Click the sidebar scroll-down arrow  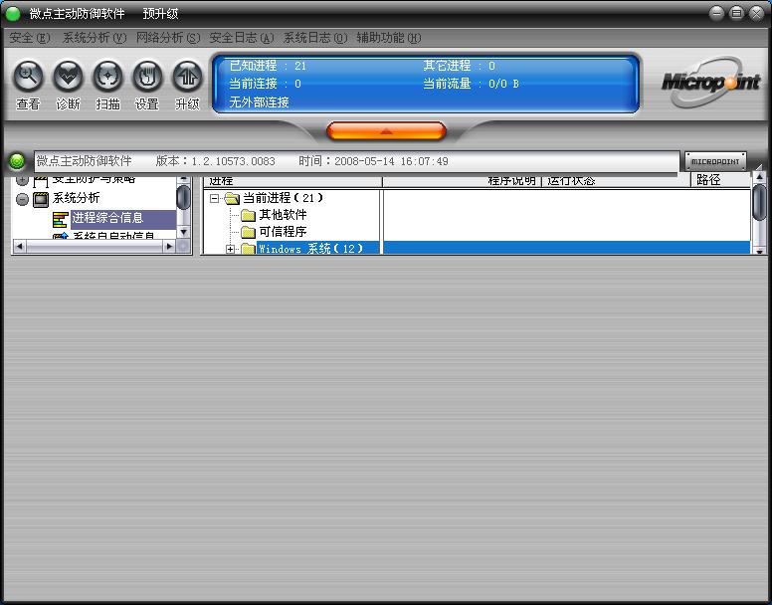[183, 232]
